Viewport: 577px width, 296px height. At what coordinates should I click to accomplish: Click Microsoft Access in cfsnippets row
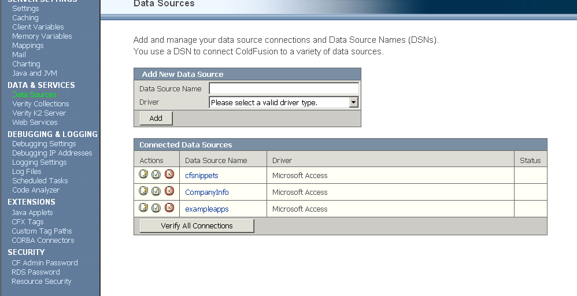point(300,176)
